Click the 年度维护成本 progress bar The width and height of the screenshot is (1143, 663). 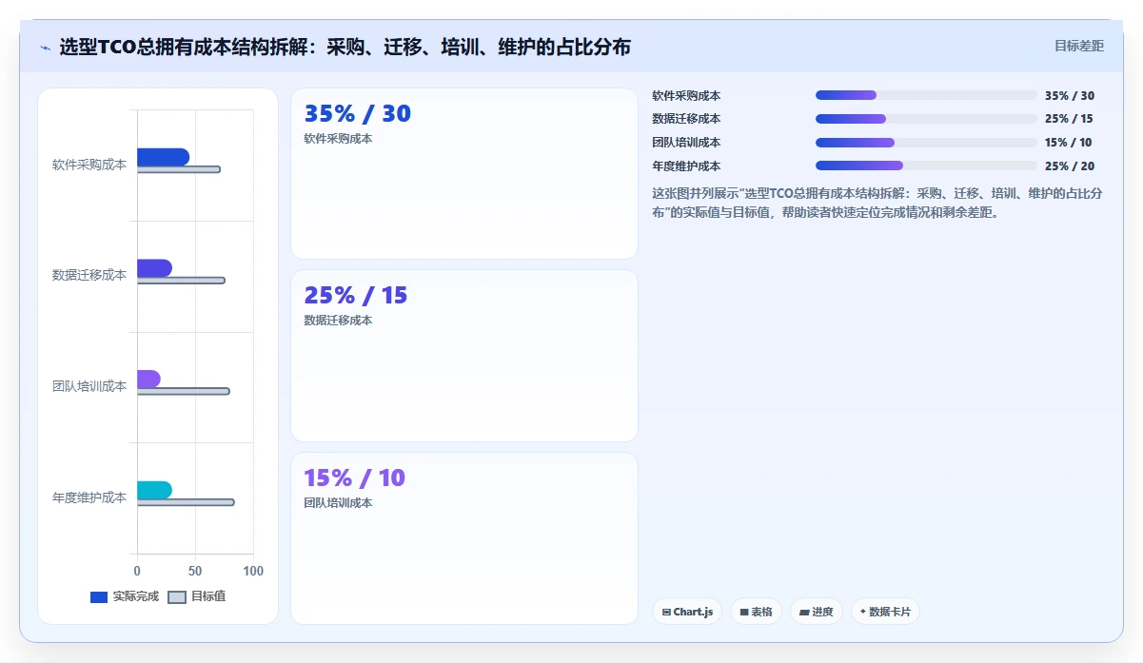tap(926, 166)
